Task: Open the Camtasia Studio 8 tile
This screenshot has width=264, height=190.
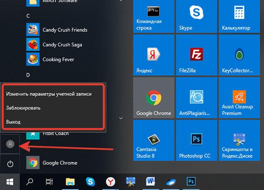Action: (154, 140)
